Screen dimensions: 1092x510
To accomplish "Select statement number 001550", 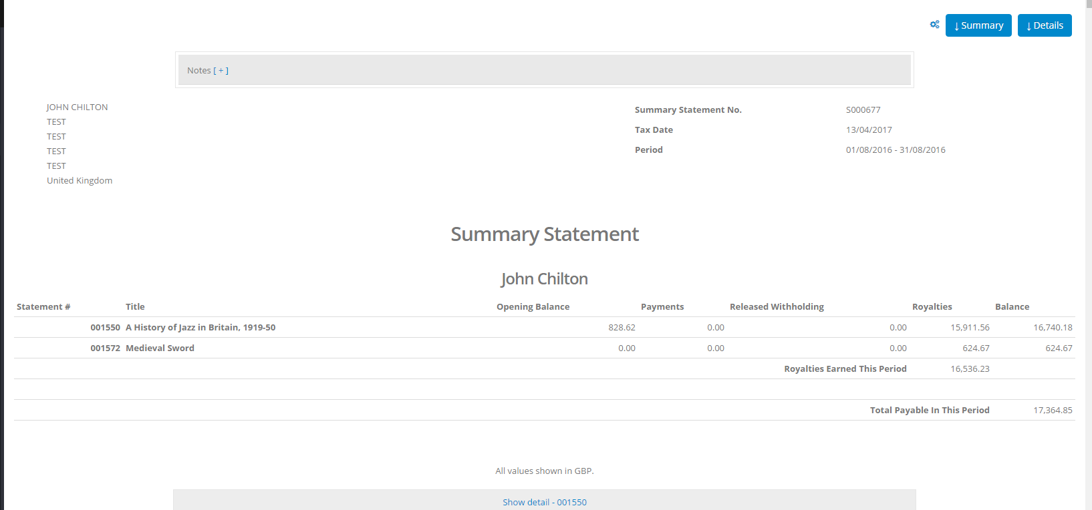I will [x=105, y=328].
